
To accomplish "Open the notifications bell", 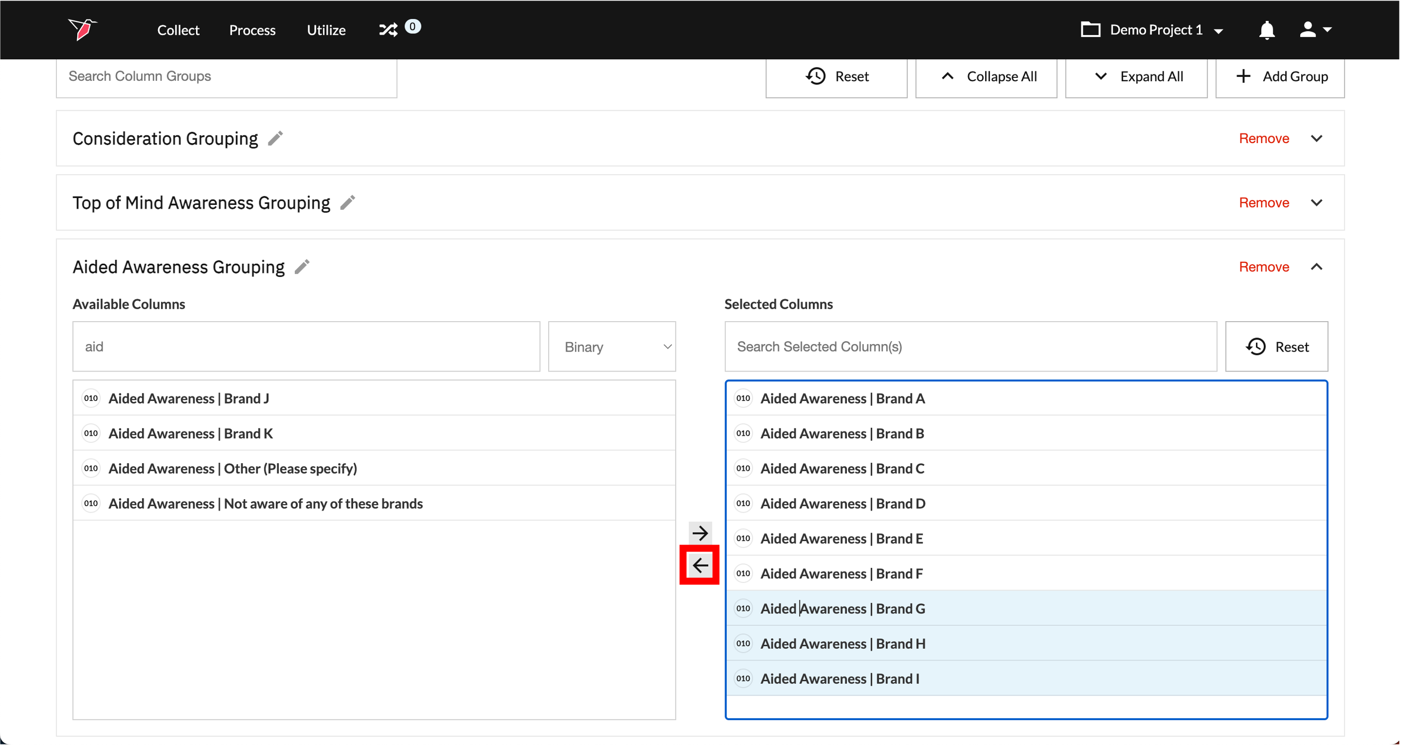I will pos(1267,30).
